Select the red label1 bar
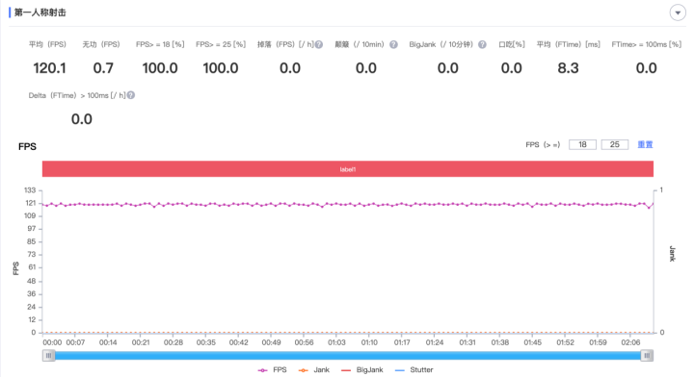 pyautogui.click(x=348, y=169)
